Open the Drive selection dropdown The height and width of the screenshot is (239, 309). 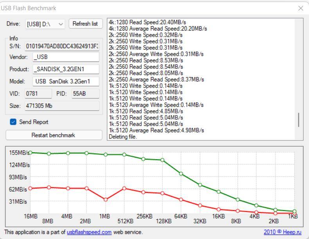45,24
